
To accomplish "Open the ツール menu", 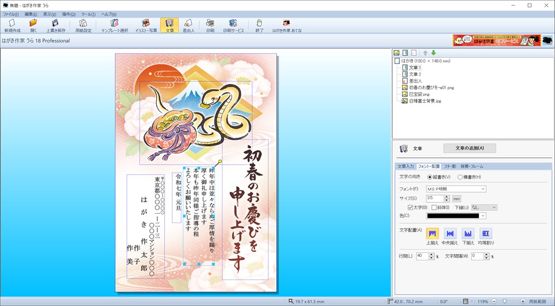I will [x=88, y=14].
